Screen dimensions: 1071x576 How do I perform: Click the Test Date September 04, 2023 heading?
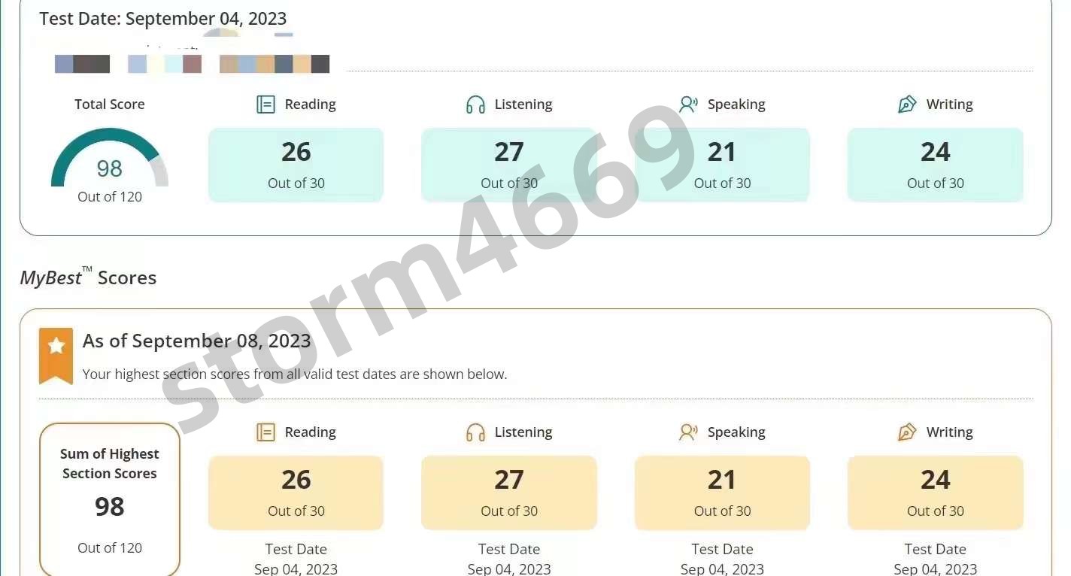click(x=163, y=19)
